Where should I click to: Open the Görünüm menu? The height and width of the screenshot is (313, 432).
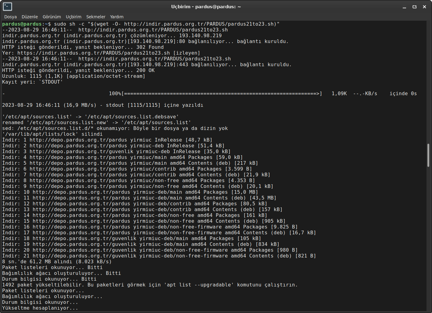(x=52, y=17)
